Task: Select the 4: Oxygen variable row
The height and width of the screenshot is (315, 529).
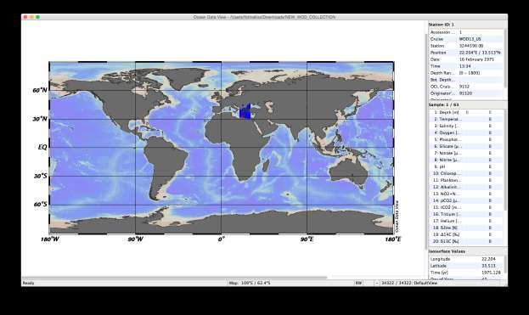Action: click(x=466, y=132)
